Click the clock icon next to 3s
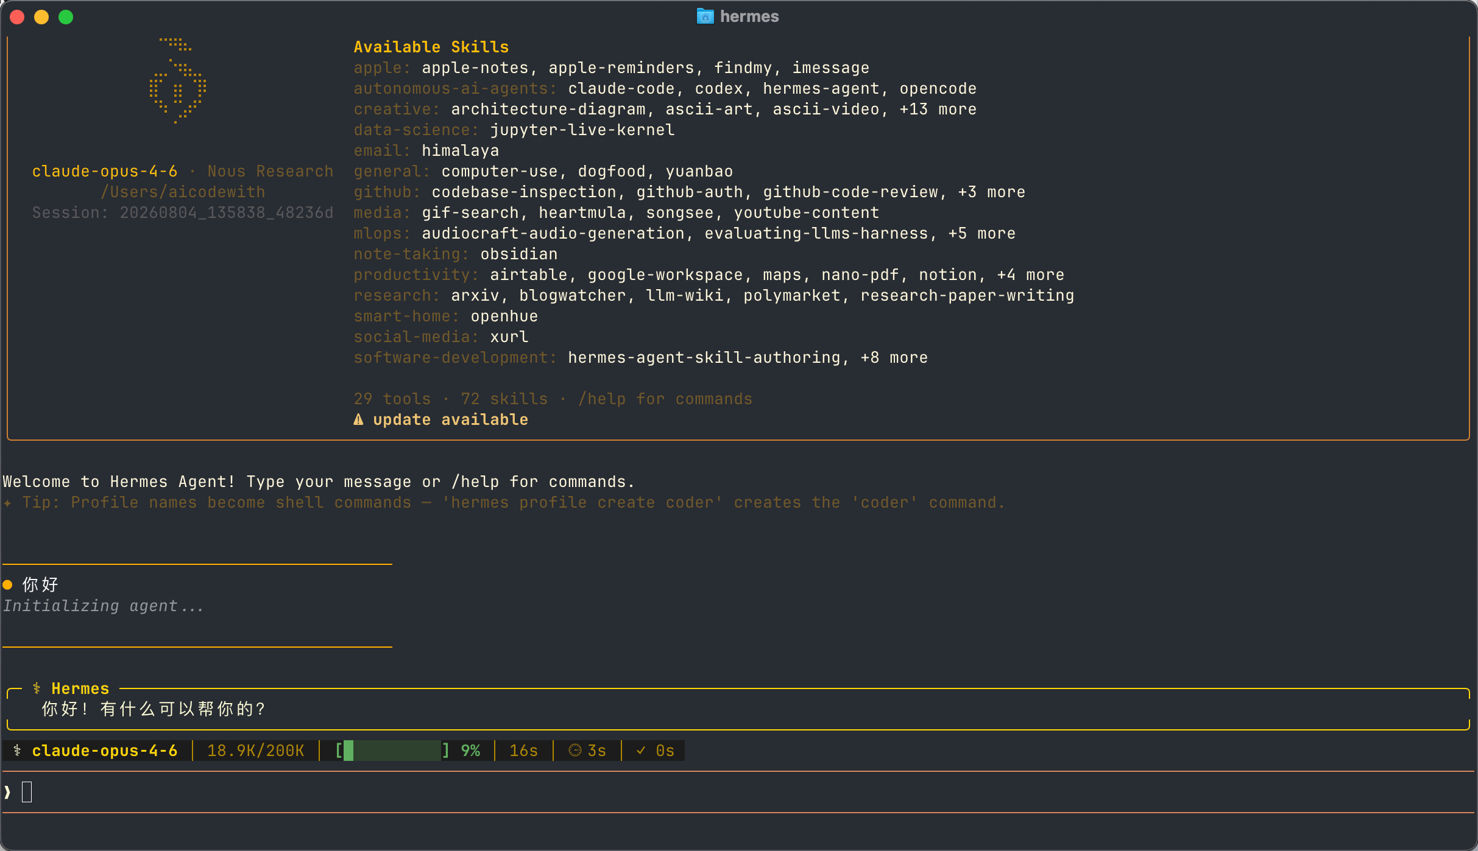Screen dimensions: 1478x851 point(575,751)
